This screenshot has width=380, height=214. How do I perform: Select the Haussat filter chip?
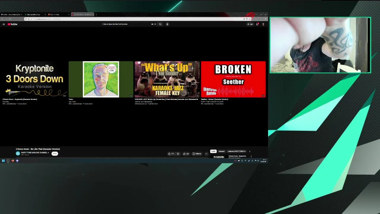tap(221, 151)
